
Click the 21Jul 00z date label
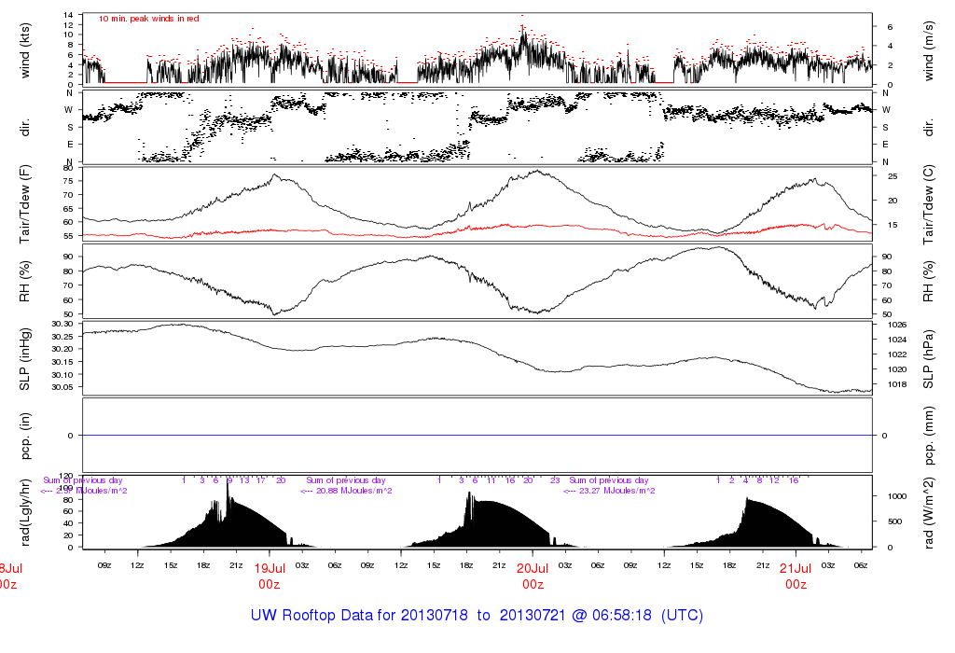pyautogui.click(x=796, y=577)
